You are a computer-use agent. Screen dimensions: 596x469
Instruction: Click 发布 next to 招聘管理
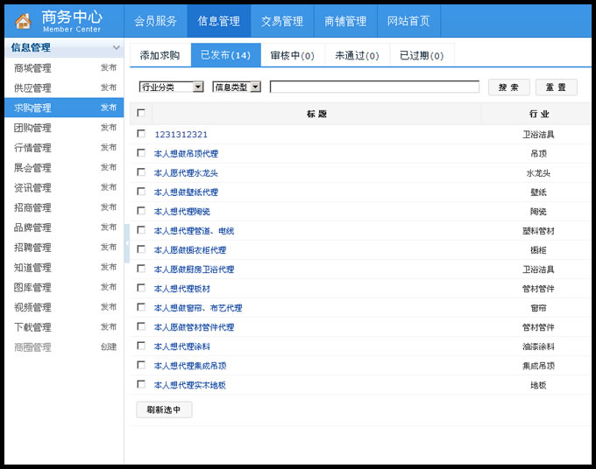tap(109, 248)
